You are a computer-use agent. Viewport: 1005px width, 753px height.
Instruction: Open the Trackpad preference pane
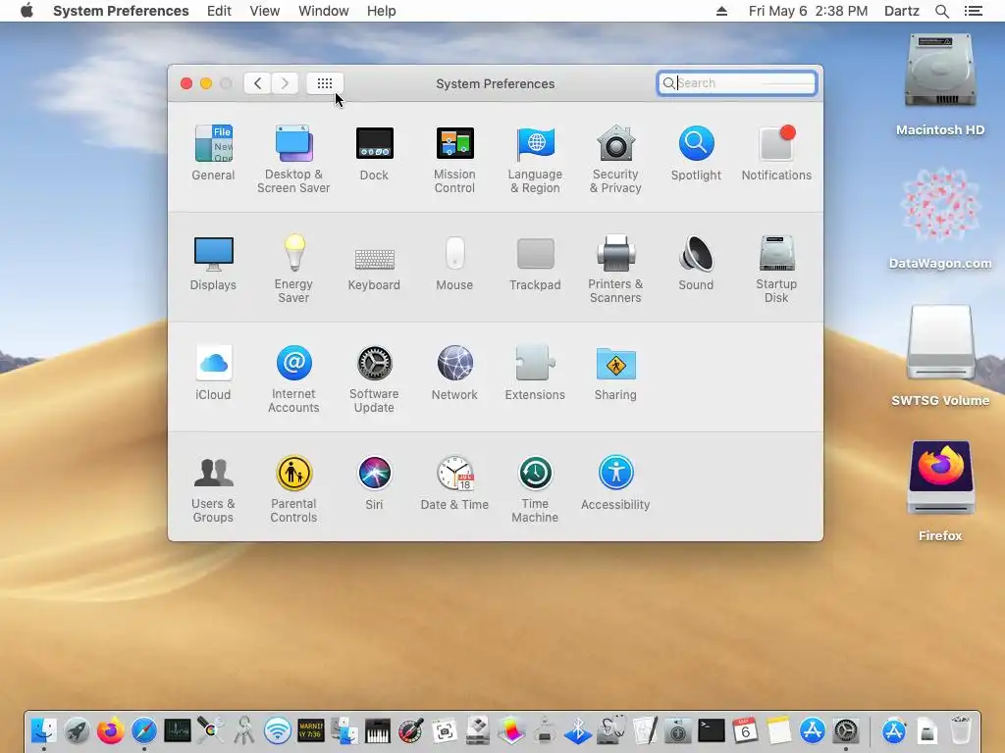pyautogui.click(x=535, y=263)
